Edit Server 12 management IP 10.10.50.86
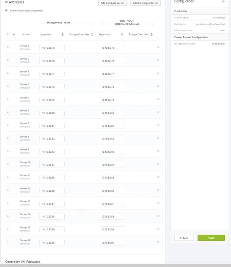The width and height of the screenshot is (231, 267). coord(52,191)
